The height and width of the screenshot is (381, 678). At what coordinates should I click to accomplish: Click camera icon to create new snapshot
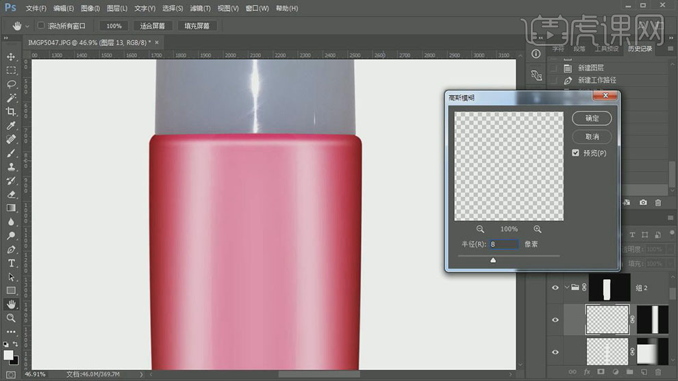pos(643,202)
